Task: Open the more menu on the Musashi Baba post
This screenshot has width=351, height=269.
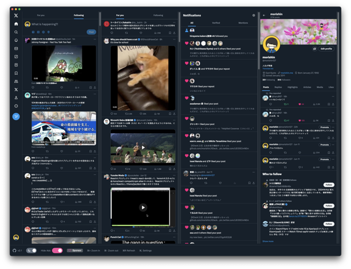Action: point(174,120)
